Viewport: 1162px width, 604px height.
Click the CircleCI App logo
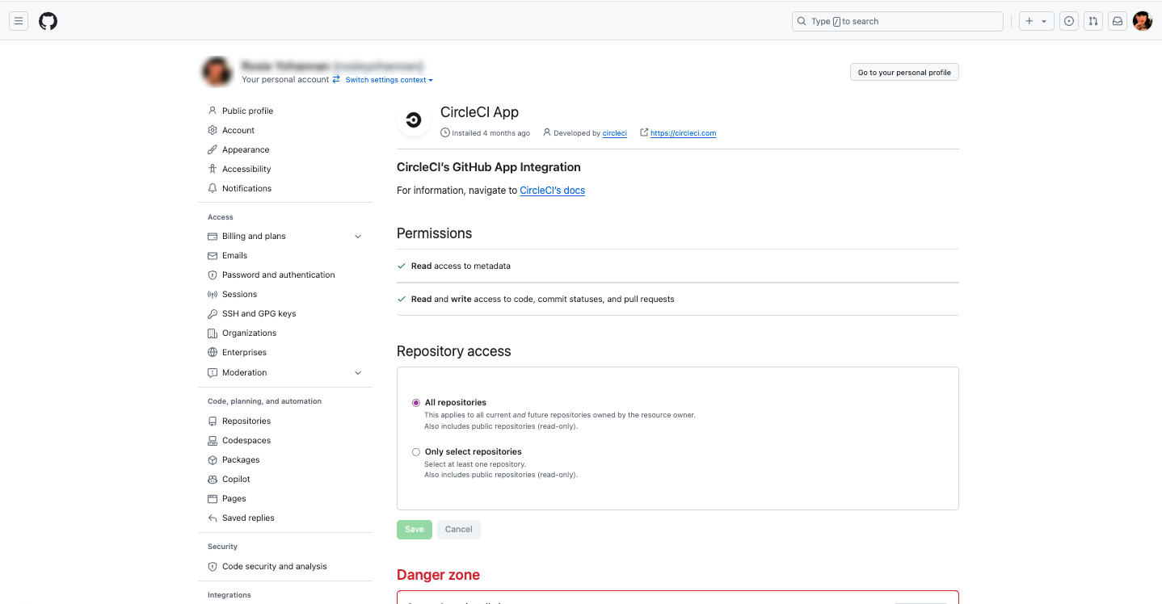click(413, 120)
